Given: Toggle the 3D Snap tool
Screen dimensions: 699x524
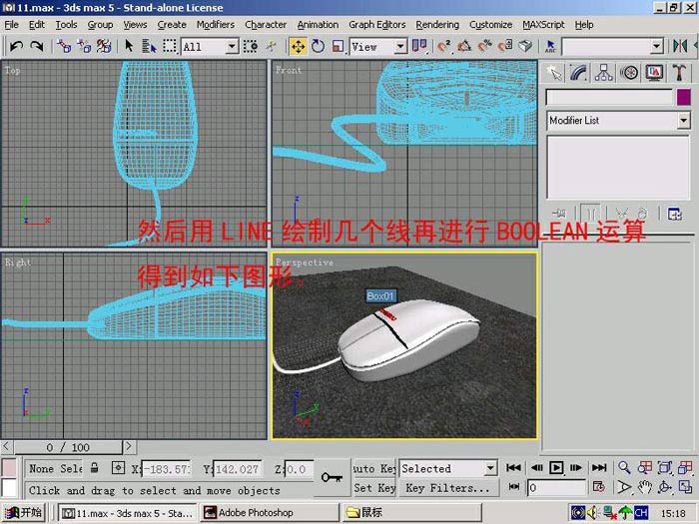Looking at the screenshot, I should click(x=444, y=46).
